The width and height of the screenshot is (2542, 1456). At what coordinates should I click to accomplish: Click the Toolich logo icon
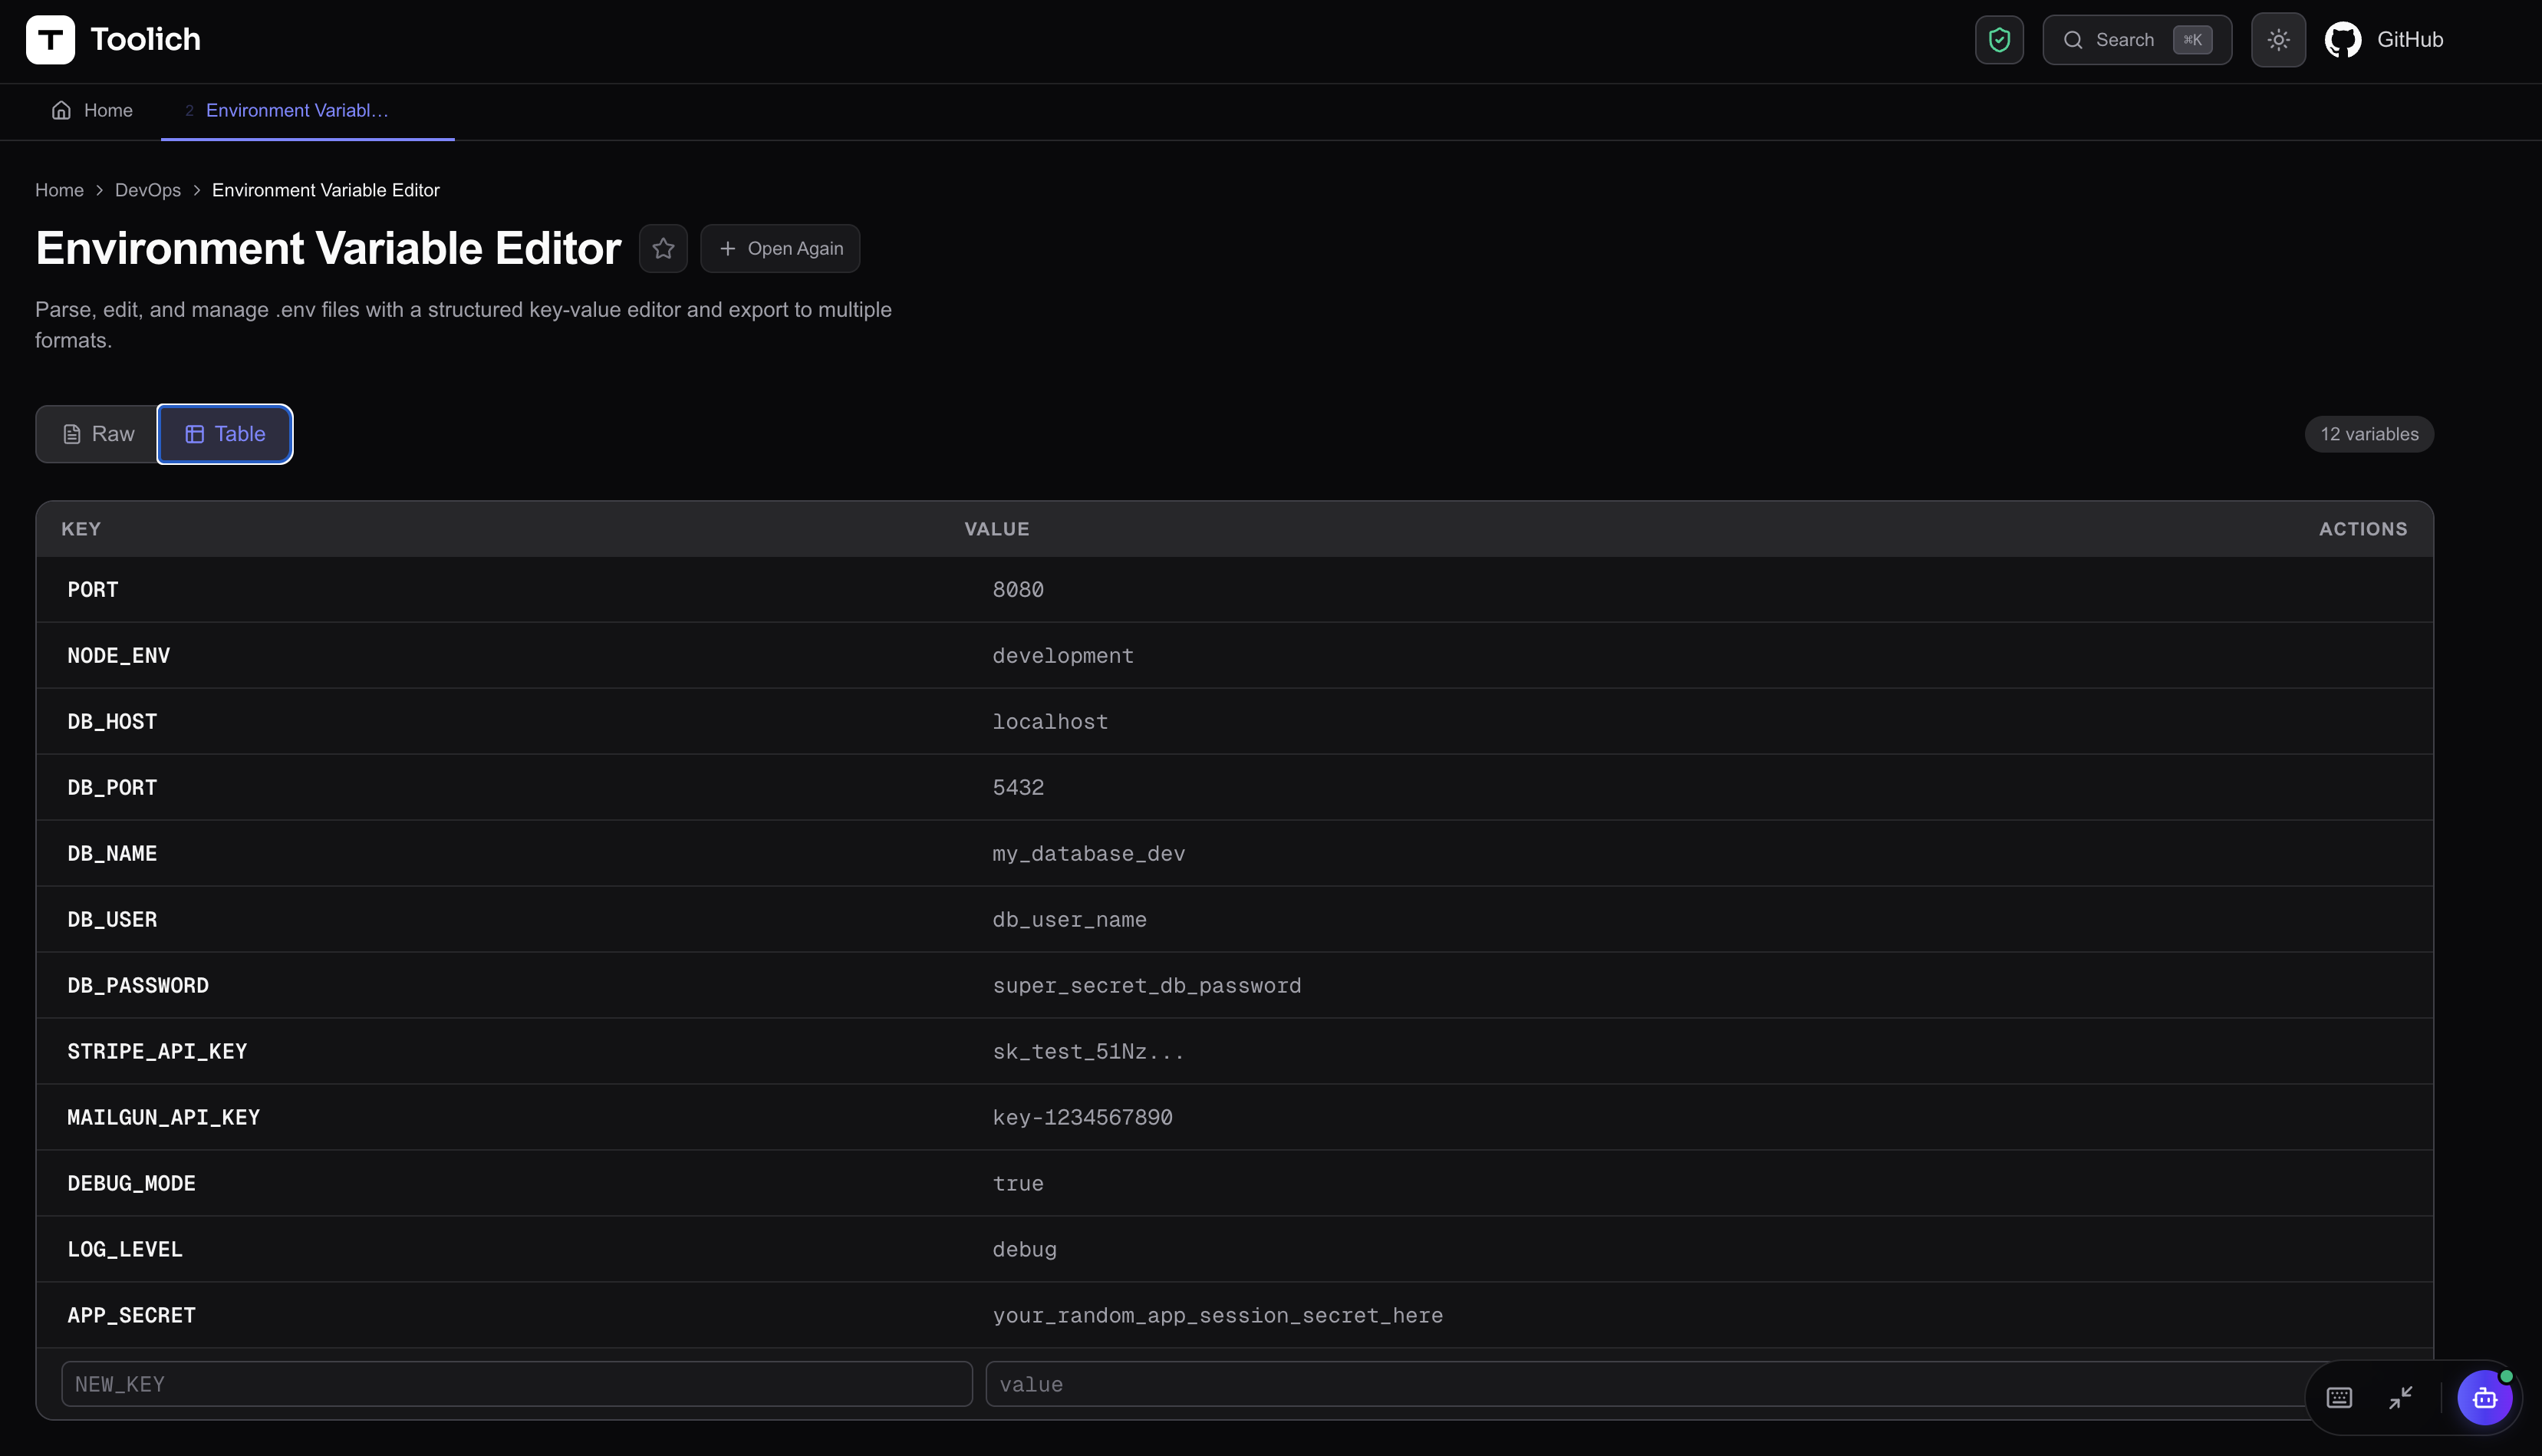pyautogui.click(x=50, y=40)
